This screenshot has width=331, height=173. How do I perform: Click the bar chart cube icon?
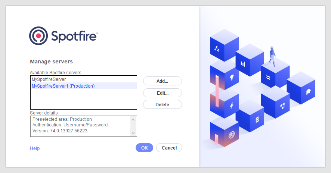(x=243, y=63)
